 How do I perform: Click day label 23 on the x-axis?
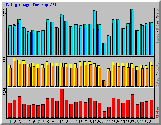click(113, 122)
